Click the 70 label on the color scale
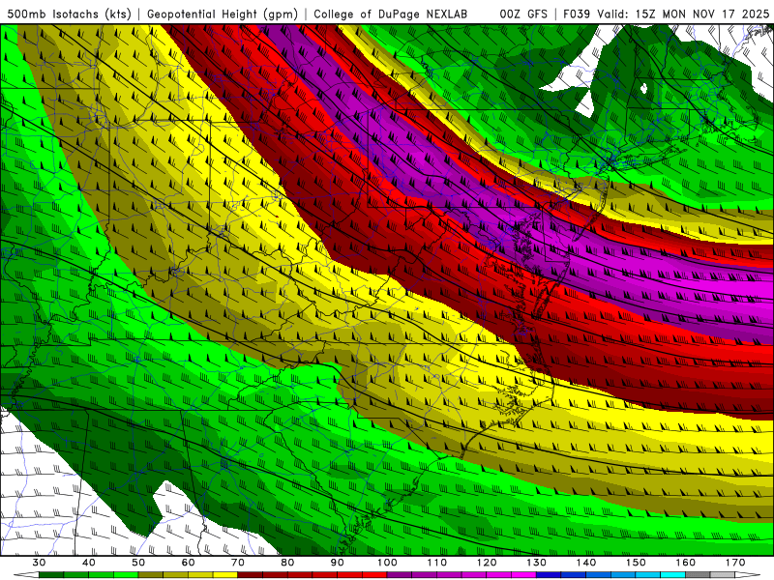The image size is (774, 580). coord(238,563)
